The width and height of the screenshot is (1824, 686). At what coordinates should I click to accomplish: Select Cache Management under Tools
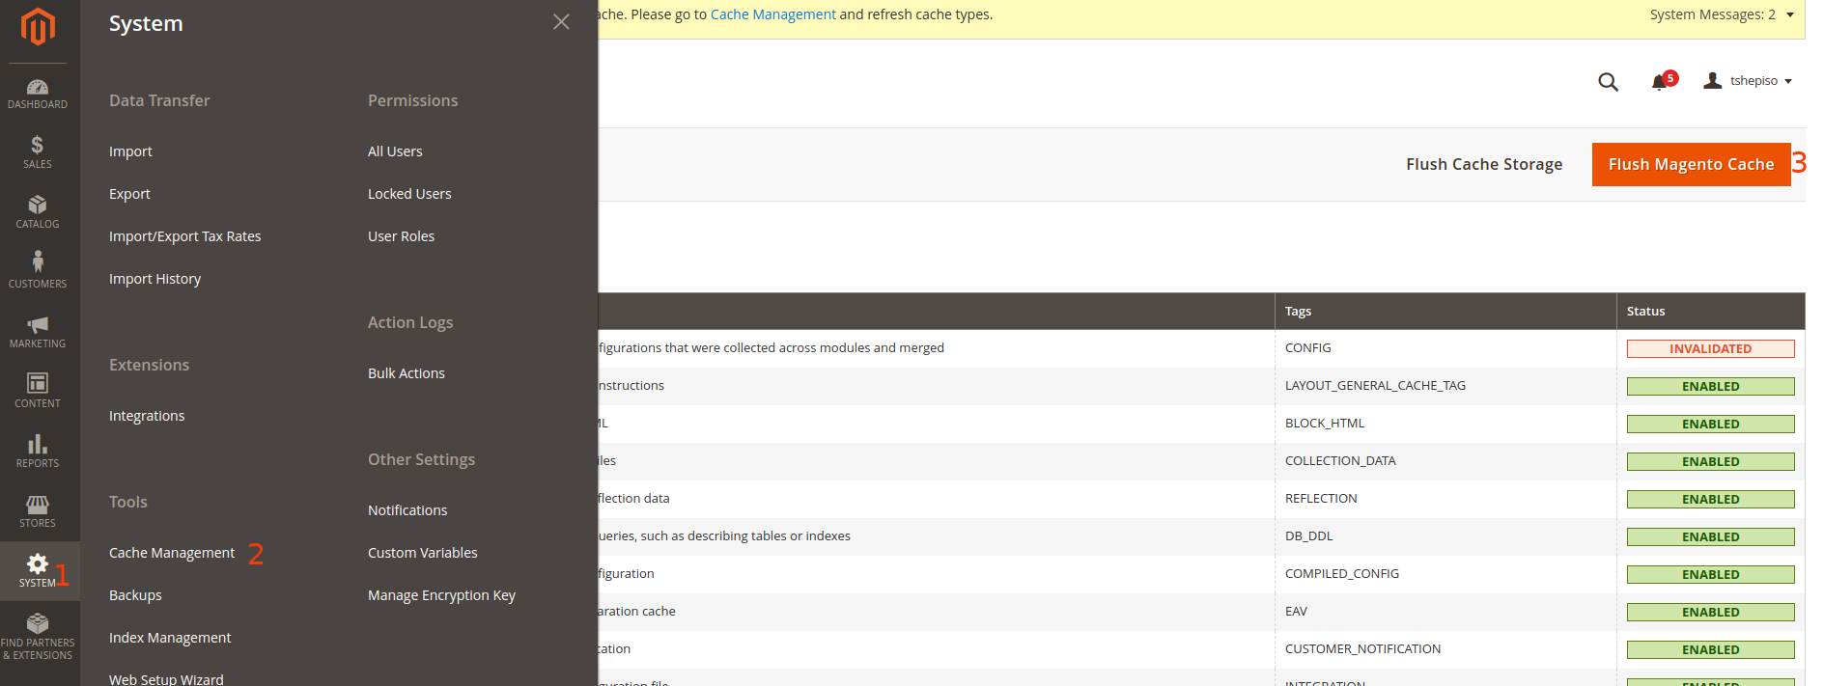pos(172,553)
